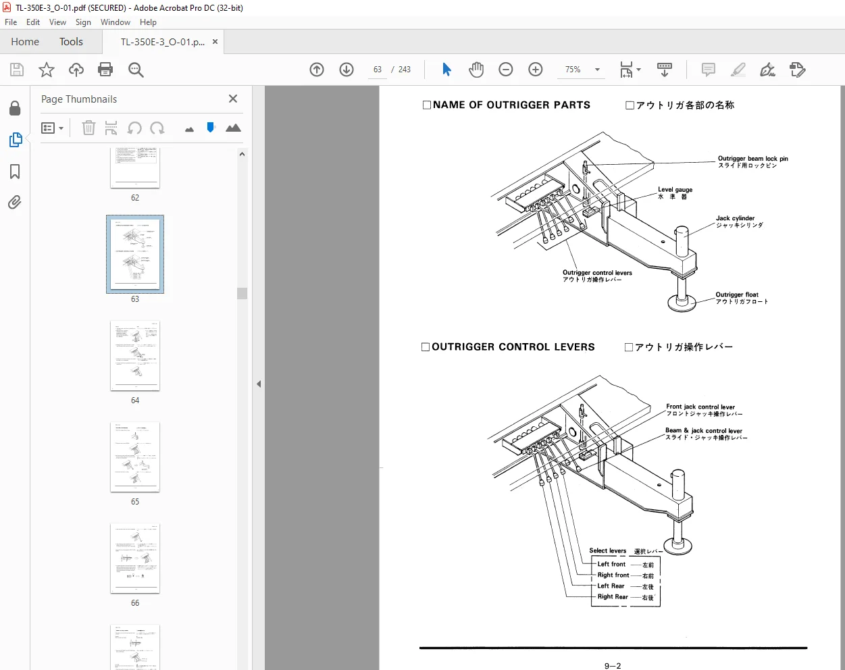Click the Outrigger float label text

pos(737,294)
